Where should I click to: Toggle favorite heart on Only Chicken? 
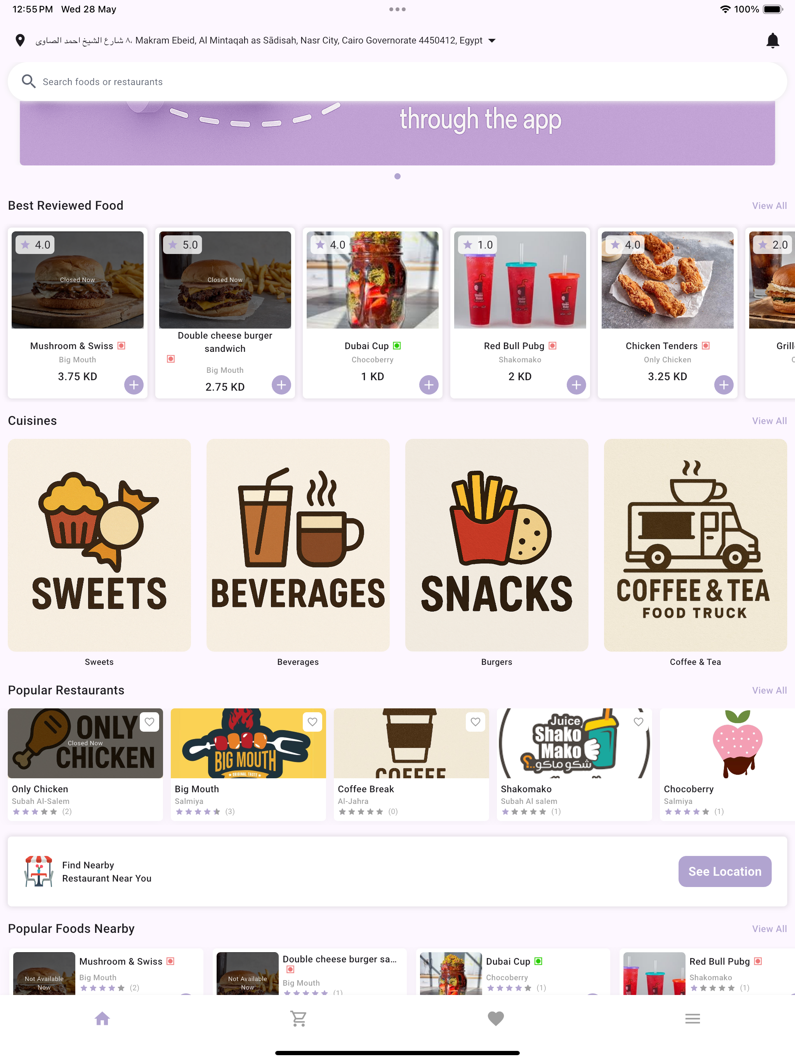click(149, 722)
